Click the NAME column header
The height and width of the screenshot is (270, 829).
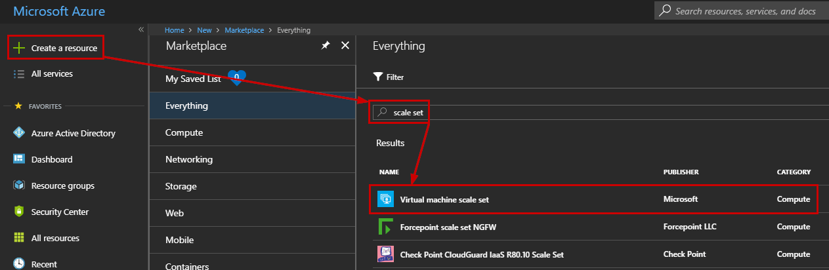coord(389,172)
